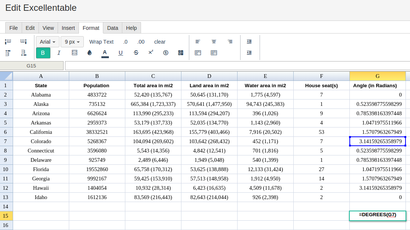Toggle italic text formatting
This screenshot has width=410, height=230.
point(59,53)
